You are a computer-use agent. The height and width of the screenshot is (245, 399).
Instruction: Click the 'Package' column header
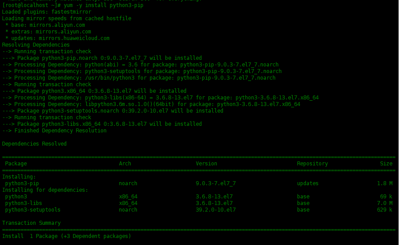pyautogui.click(x=16, y=164)
